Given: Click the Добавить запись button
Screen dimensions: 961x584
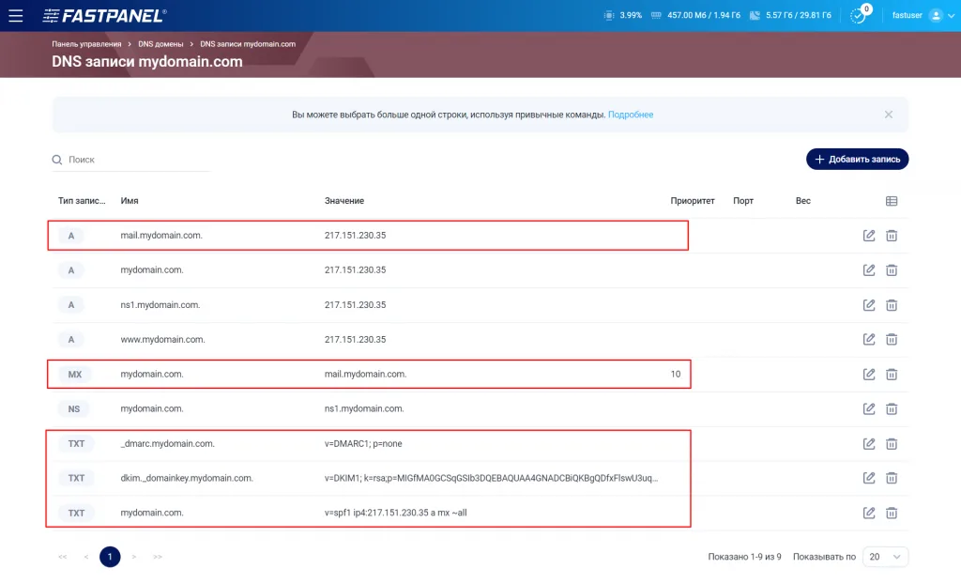Looking at the screenshot, I should [x=858, y=160].
